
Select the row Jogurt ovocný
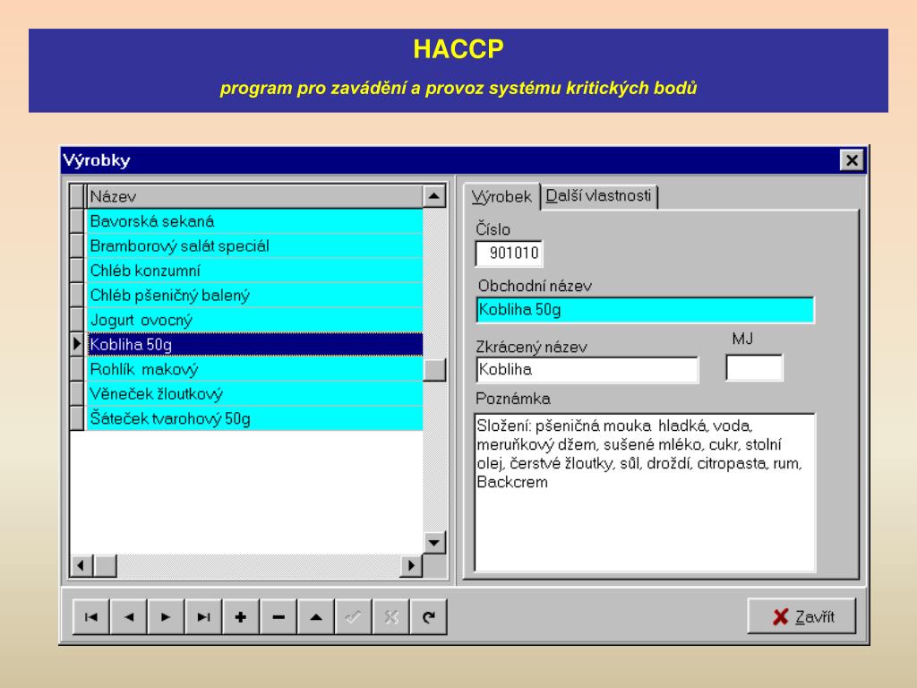coord(254,320)
